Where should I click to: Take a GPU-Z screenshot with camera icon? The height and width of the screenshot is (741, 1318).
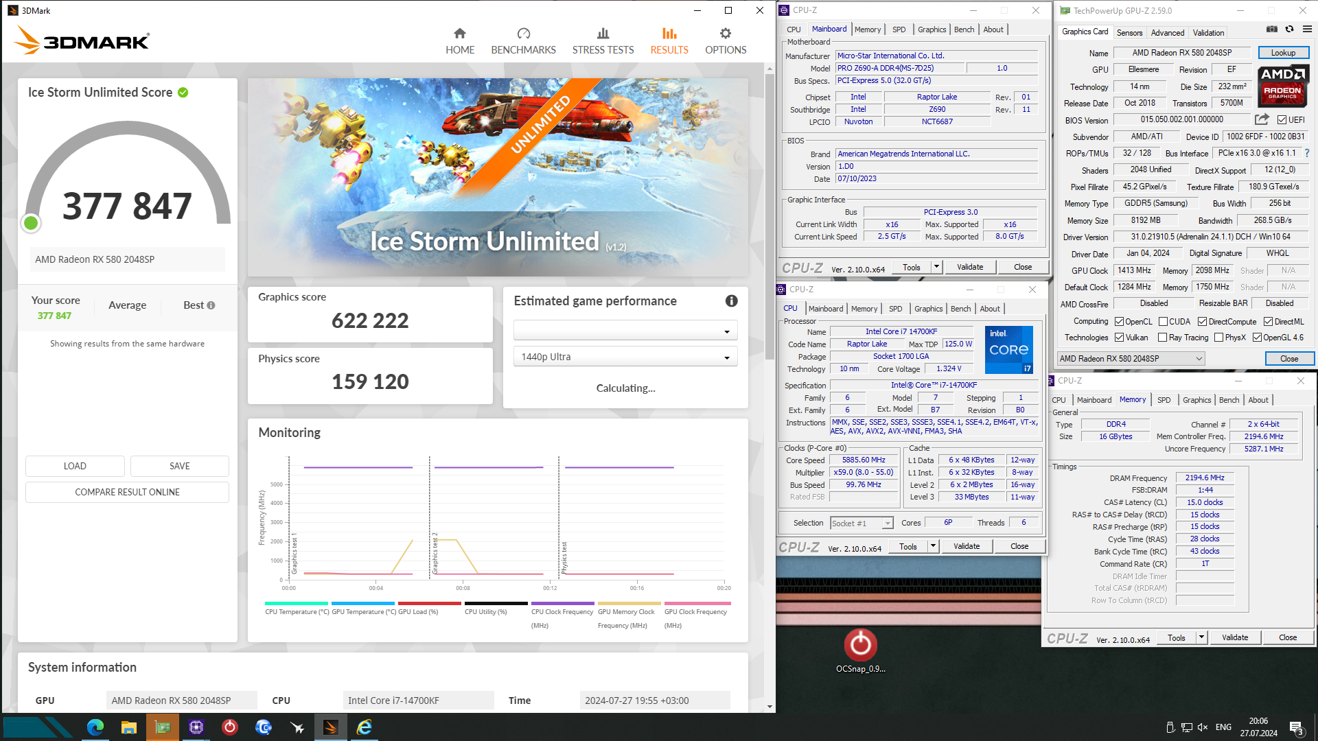click(1272, 29)
